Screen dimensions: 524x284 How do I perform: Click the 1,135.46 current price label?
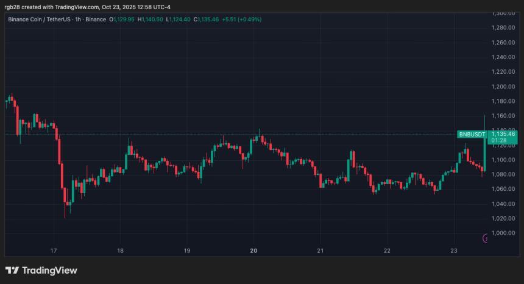503,134
